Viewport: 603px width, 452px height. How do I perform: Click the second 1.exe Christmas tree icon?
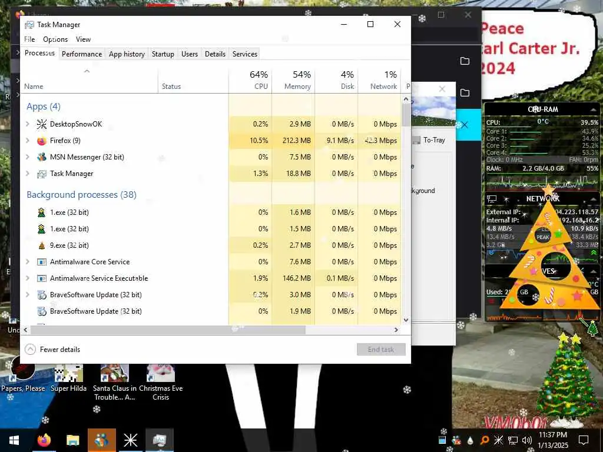(42, 229)
